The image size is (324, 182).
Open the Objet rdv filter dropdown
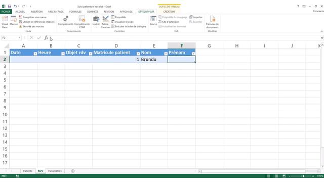[90, 54]
